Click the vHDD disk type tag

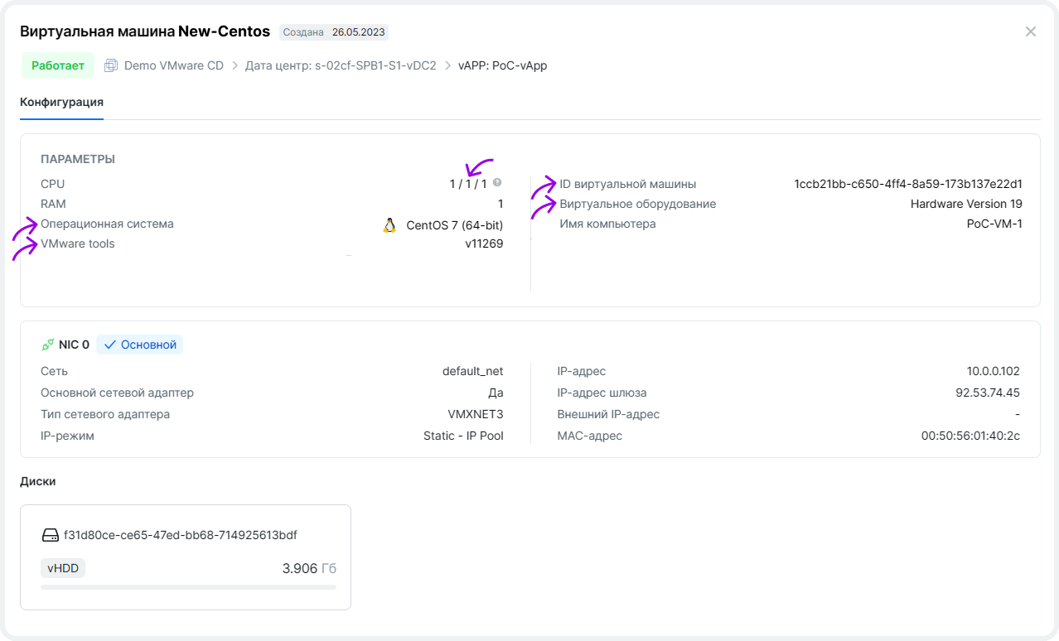click(63, 568)
